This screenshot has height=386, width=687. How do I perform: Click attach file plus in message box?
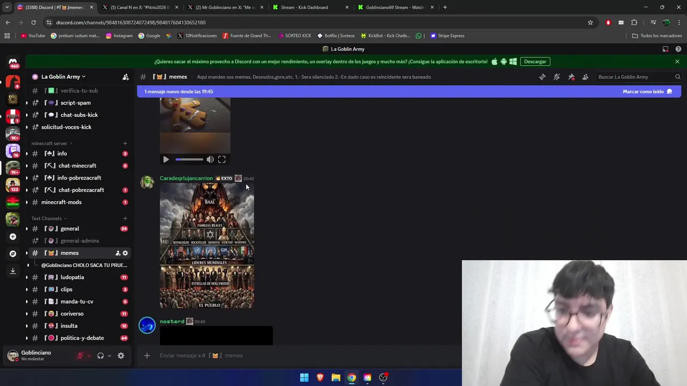click(x=147, y=355)
